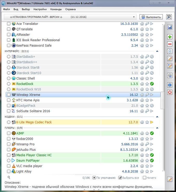This screenshot has height=192, width=176.
Task: Click the key icon for Winamp Pro
Action: pos(147,144)
